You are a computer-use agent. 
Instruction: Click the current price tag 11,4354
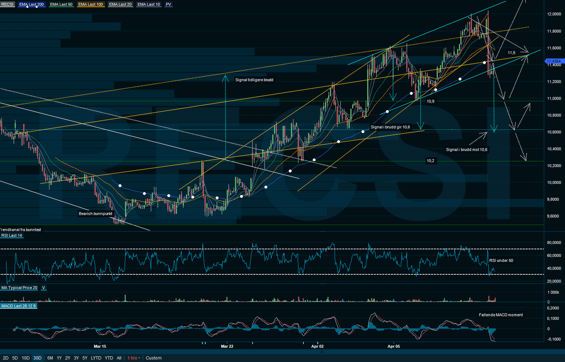click(x=554, y=61)
